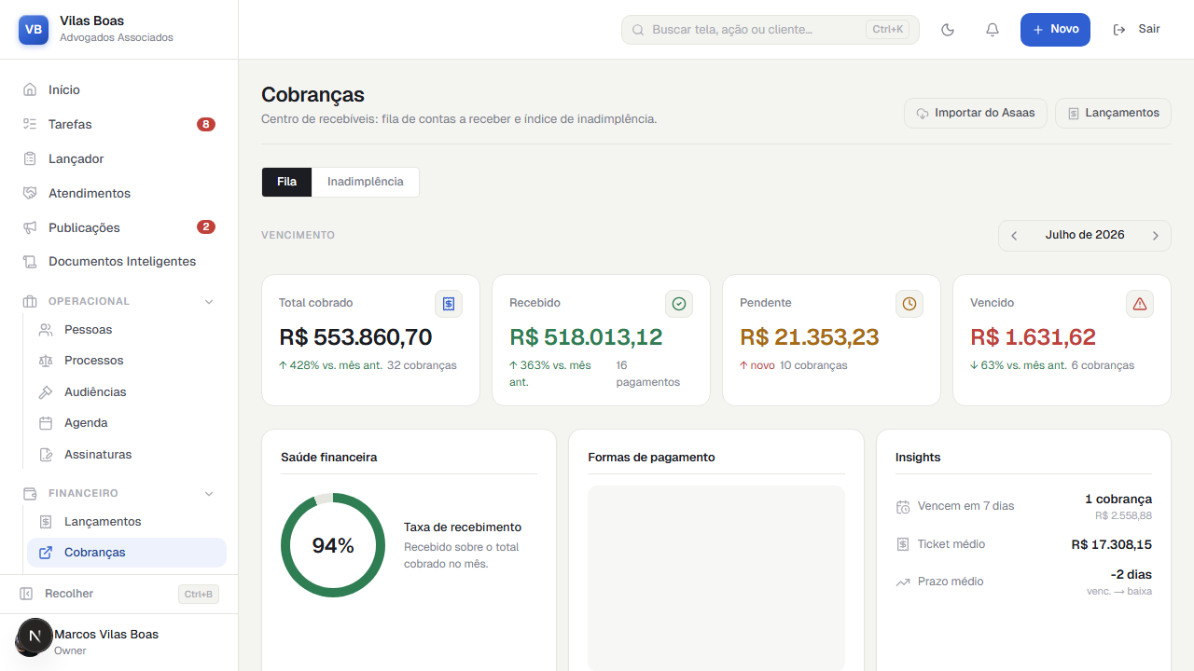Click Formas de pagamento chart placeholder

point(716,578)
